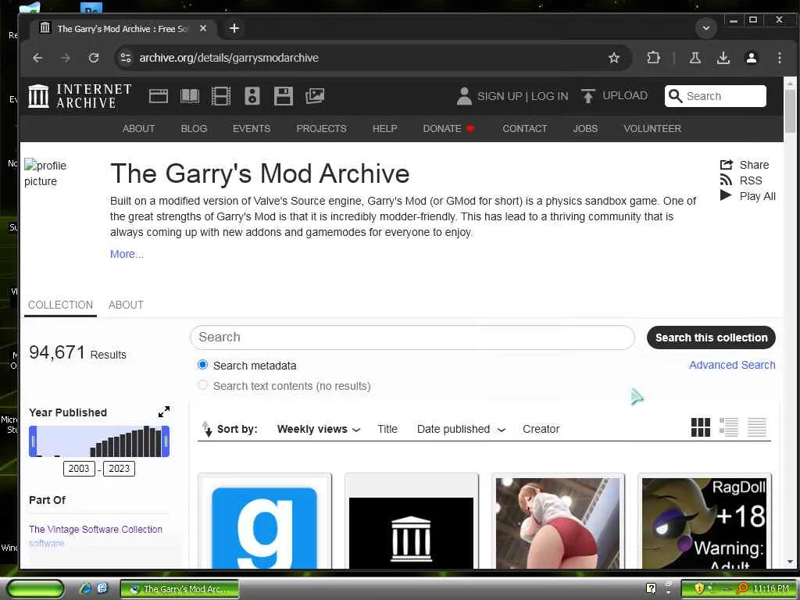Click the Internet Archive logo

(80, 96)
